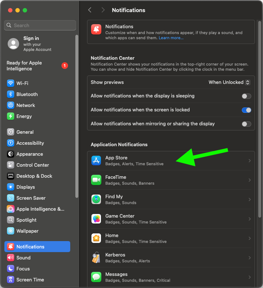Click the Search field
Image resolution: width=263 pixels, height=288 pixels.
tap(40, 25)
